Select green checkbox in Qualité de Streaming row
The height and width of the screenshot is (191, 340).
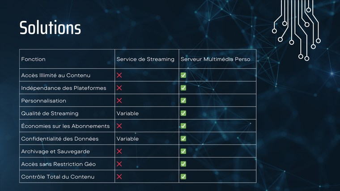(183, 113)
